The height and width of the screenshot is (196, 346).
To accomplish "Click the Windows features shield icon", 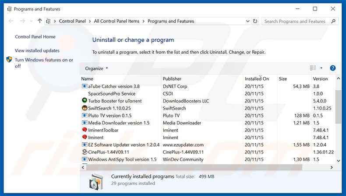I will (x=9, y=59).
